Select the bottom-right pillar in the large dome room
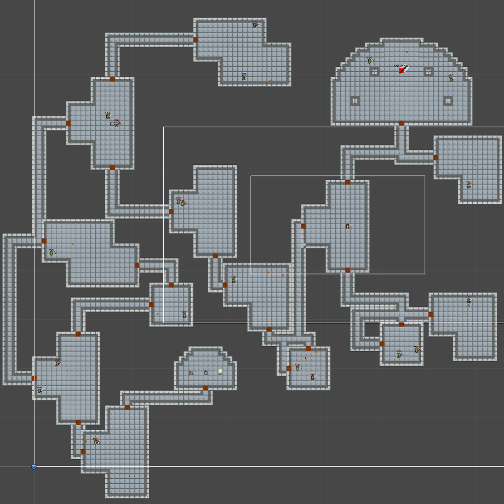504x504 pixels. coord(448,101)
